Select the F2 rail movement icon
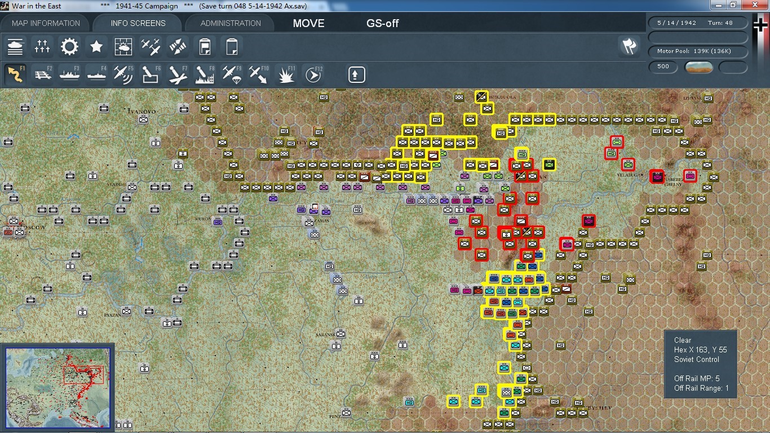The height and width of the screenshot is (433, 770). pos(42,74)
